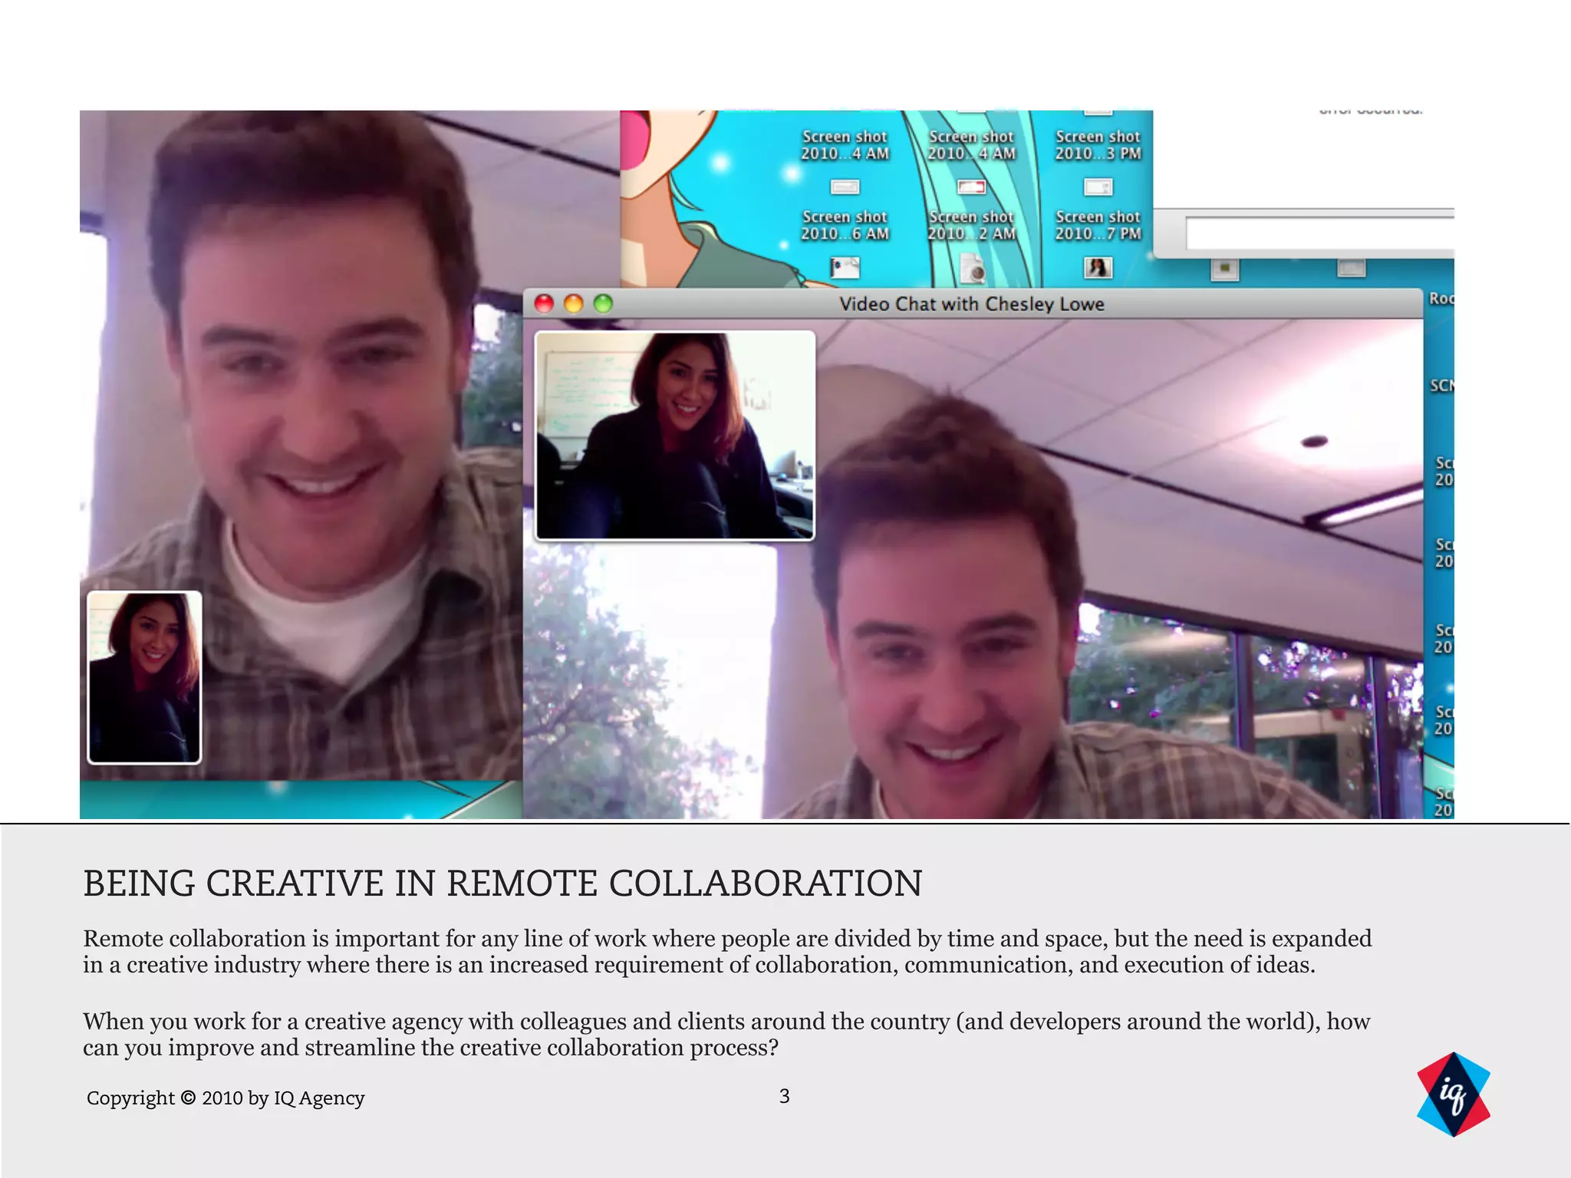Select the woman's inset preview inside Video Chat window
This screenshot has width=1571, height=1178.
(x=675, y=436)
